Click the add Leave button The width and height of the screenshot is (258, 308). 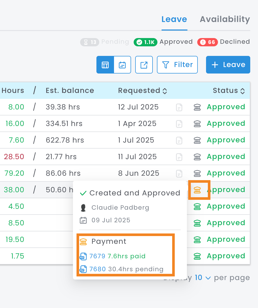pyautogui.click(x=228, y=65)
